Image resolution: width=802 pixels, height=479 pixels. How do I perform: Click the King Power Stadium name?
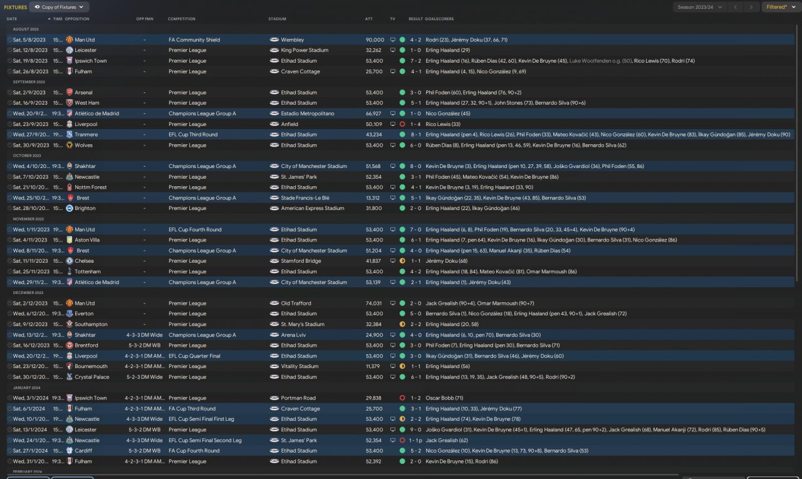coord(305,50)
